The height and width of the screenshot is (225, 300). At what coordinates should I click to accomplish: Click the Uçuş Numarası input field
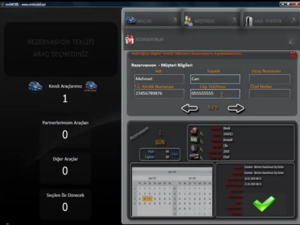coord(270,79)
